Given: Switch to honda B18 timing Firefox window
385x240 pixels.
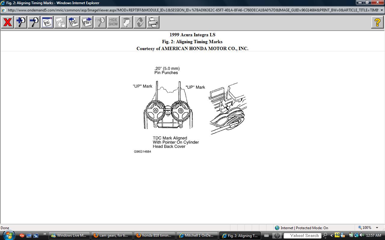Looking at the screenshot, I should 154,235.
